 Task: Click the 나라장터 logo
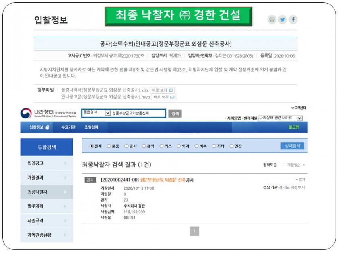(48, 113)
